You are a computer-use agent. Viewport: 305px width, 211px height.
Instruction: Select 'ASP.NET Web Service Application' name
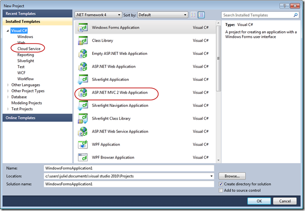coord(120,132)
